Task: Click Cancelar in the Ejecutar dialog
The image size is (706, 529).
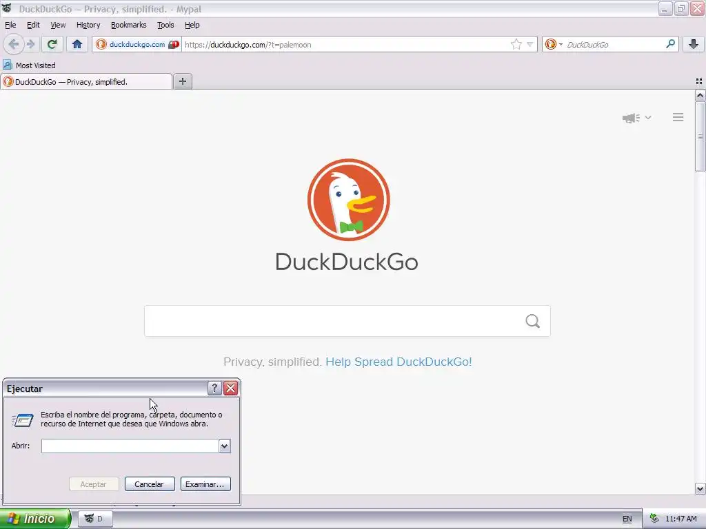Action: click(150, 484)
